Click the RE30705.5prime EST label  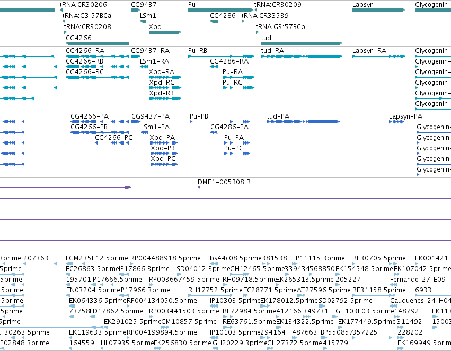(x=379, y=258)
